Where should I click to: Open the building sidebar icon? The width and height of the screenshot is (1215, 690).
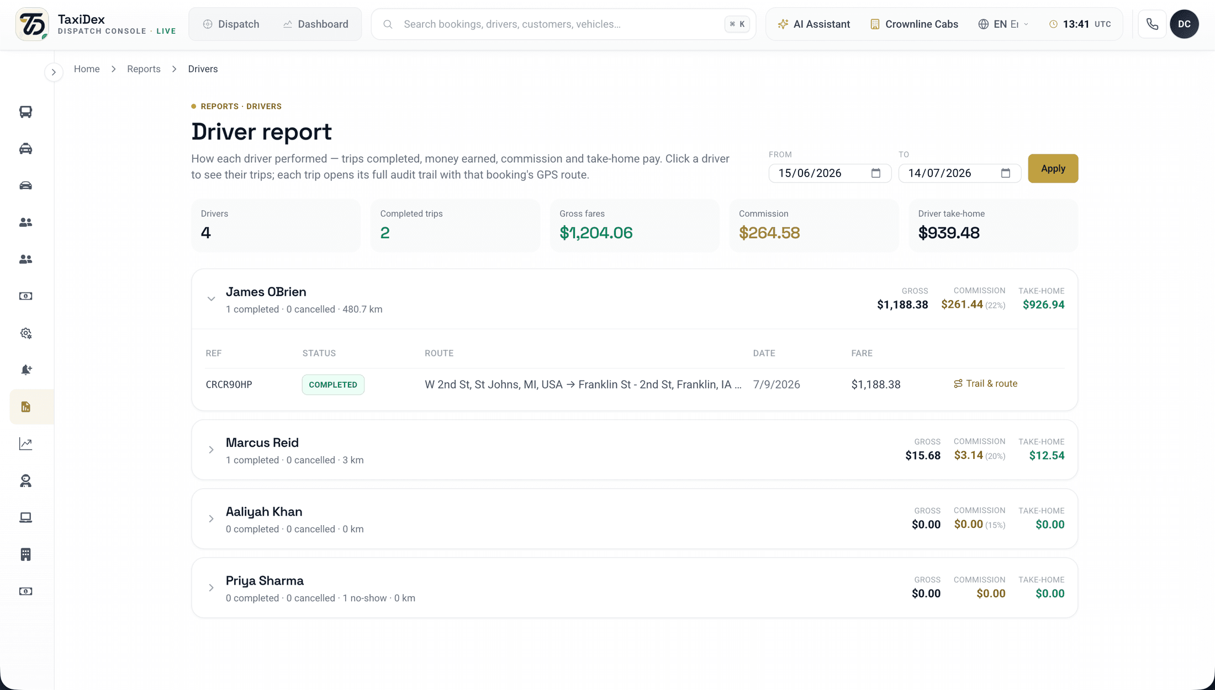25,554
